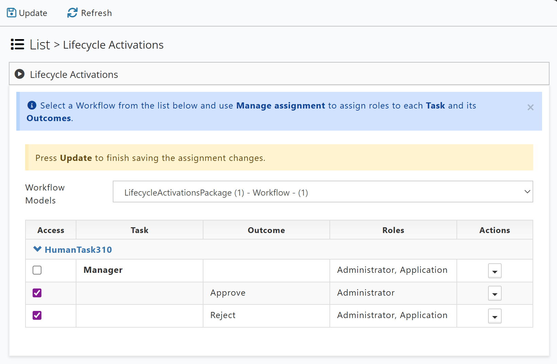Click the Roles column header
This screenshot has height=364, width=557.
[393, 230]
